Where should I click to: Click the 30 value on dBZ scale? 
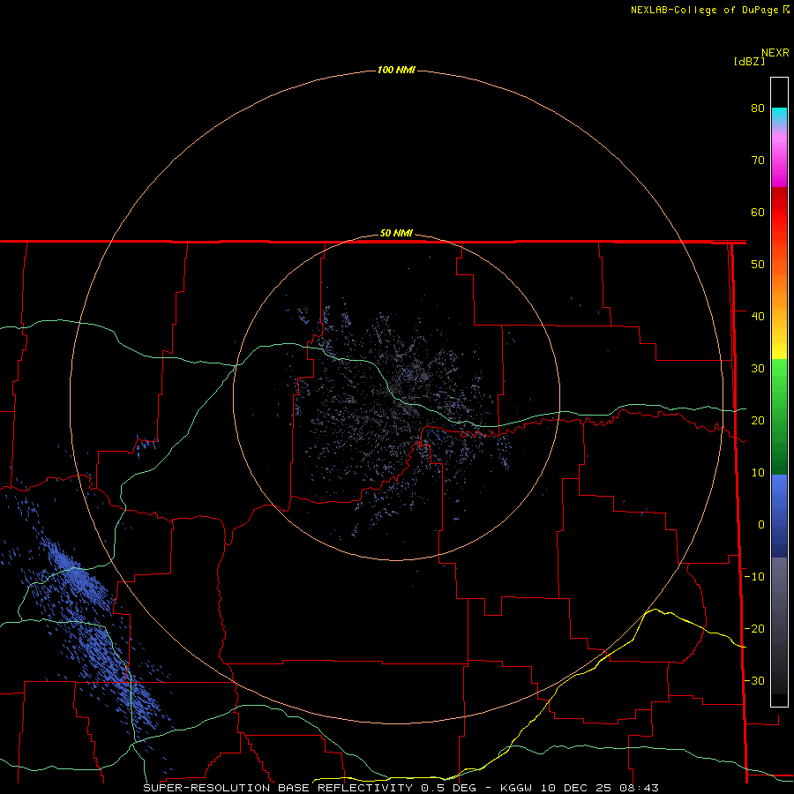758,369
